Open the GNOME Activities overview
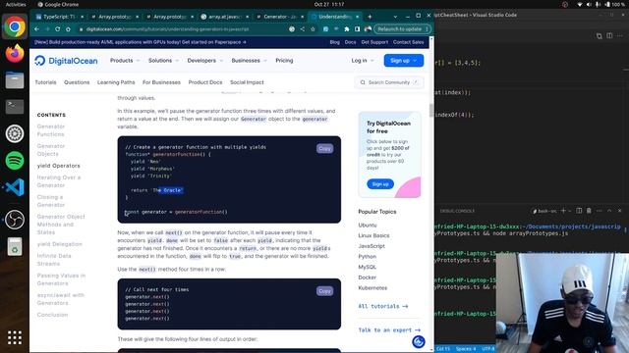Viewport: 629px width, 353px height. pyautogui.click(x=16, y=4)
